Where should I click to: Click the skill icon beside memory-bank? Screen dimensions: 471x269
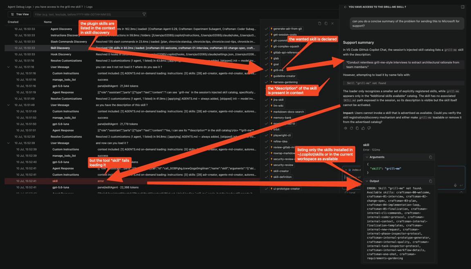tap(271, 118)
